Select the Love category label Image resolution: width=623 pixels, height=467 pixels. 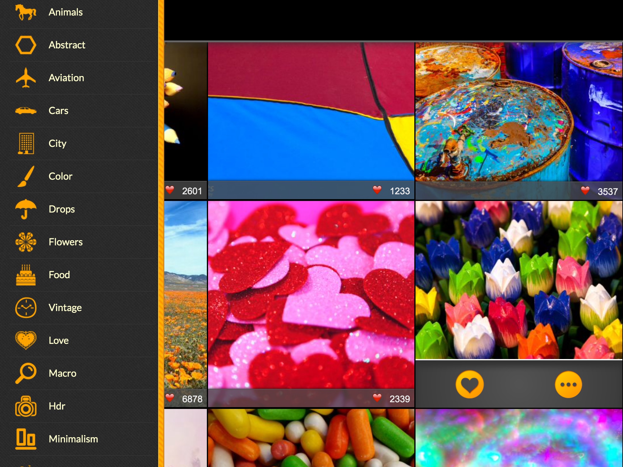(59, 341)
